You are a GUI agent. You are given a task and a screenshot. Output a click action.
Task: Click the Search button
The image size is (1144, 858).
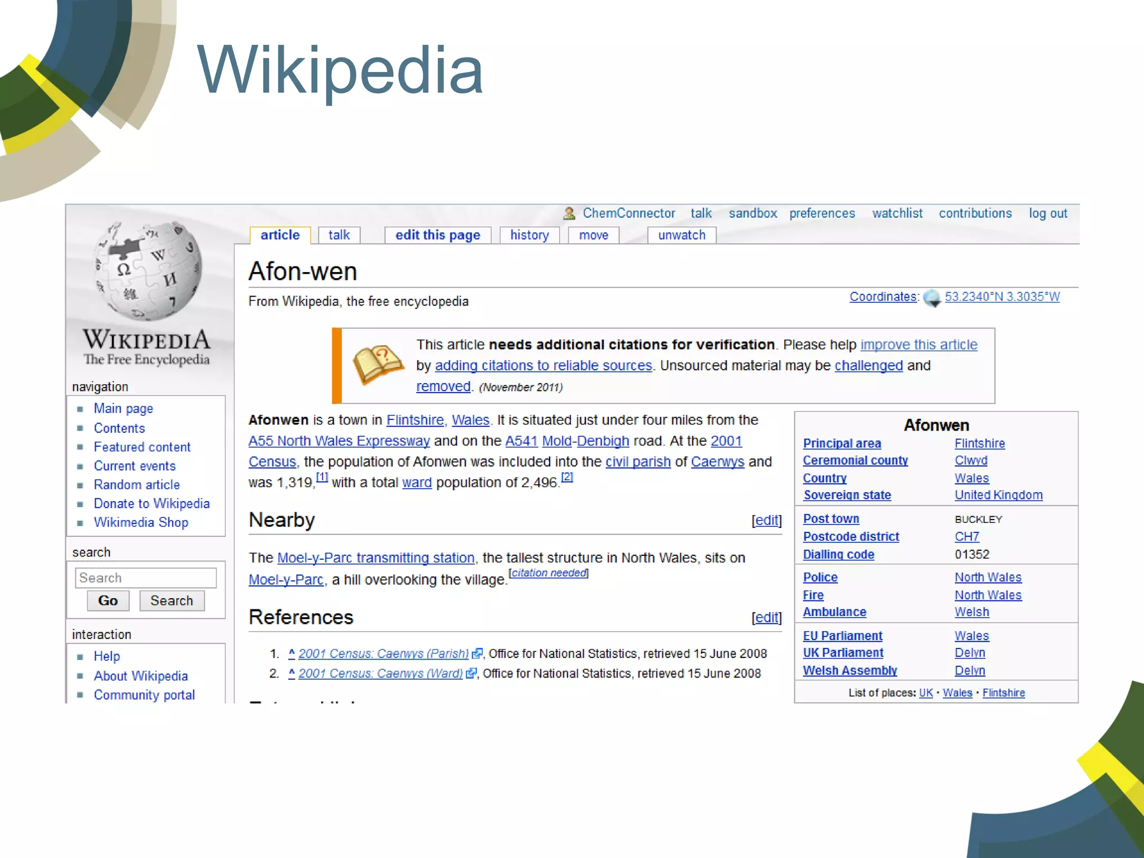[171, 601]
